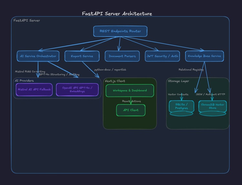Select the Workspace & Dashboard node

130,90
